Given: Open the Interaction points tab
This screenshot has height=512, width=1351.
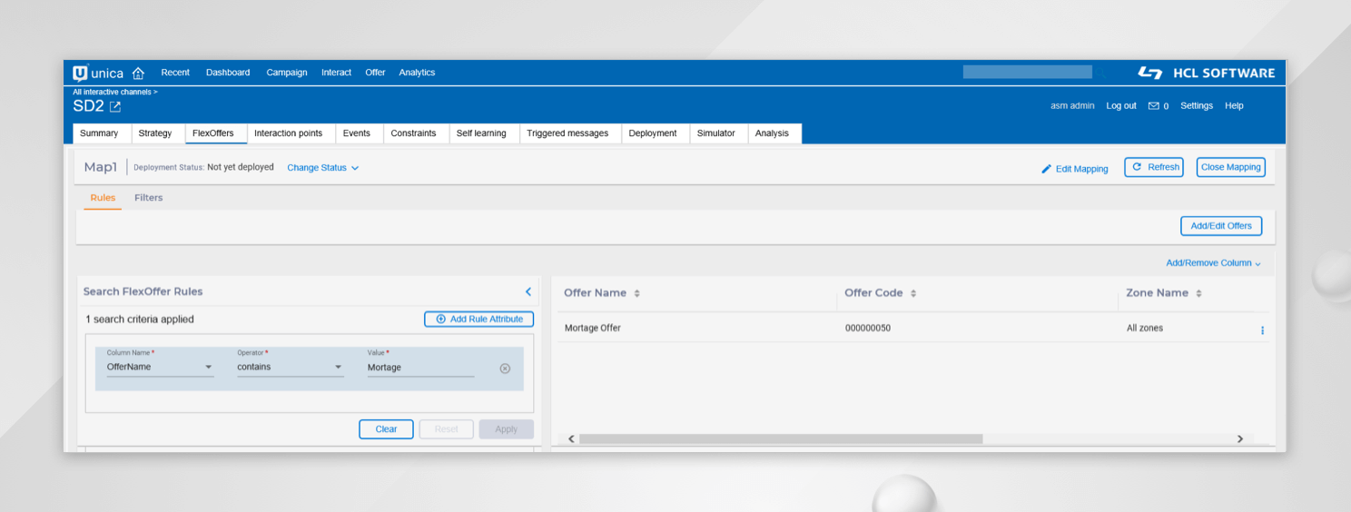Looking at the screenshot, I should coord(288,133).
